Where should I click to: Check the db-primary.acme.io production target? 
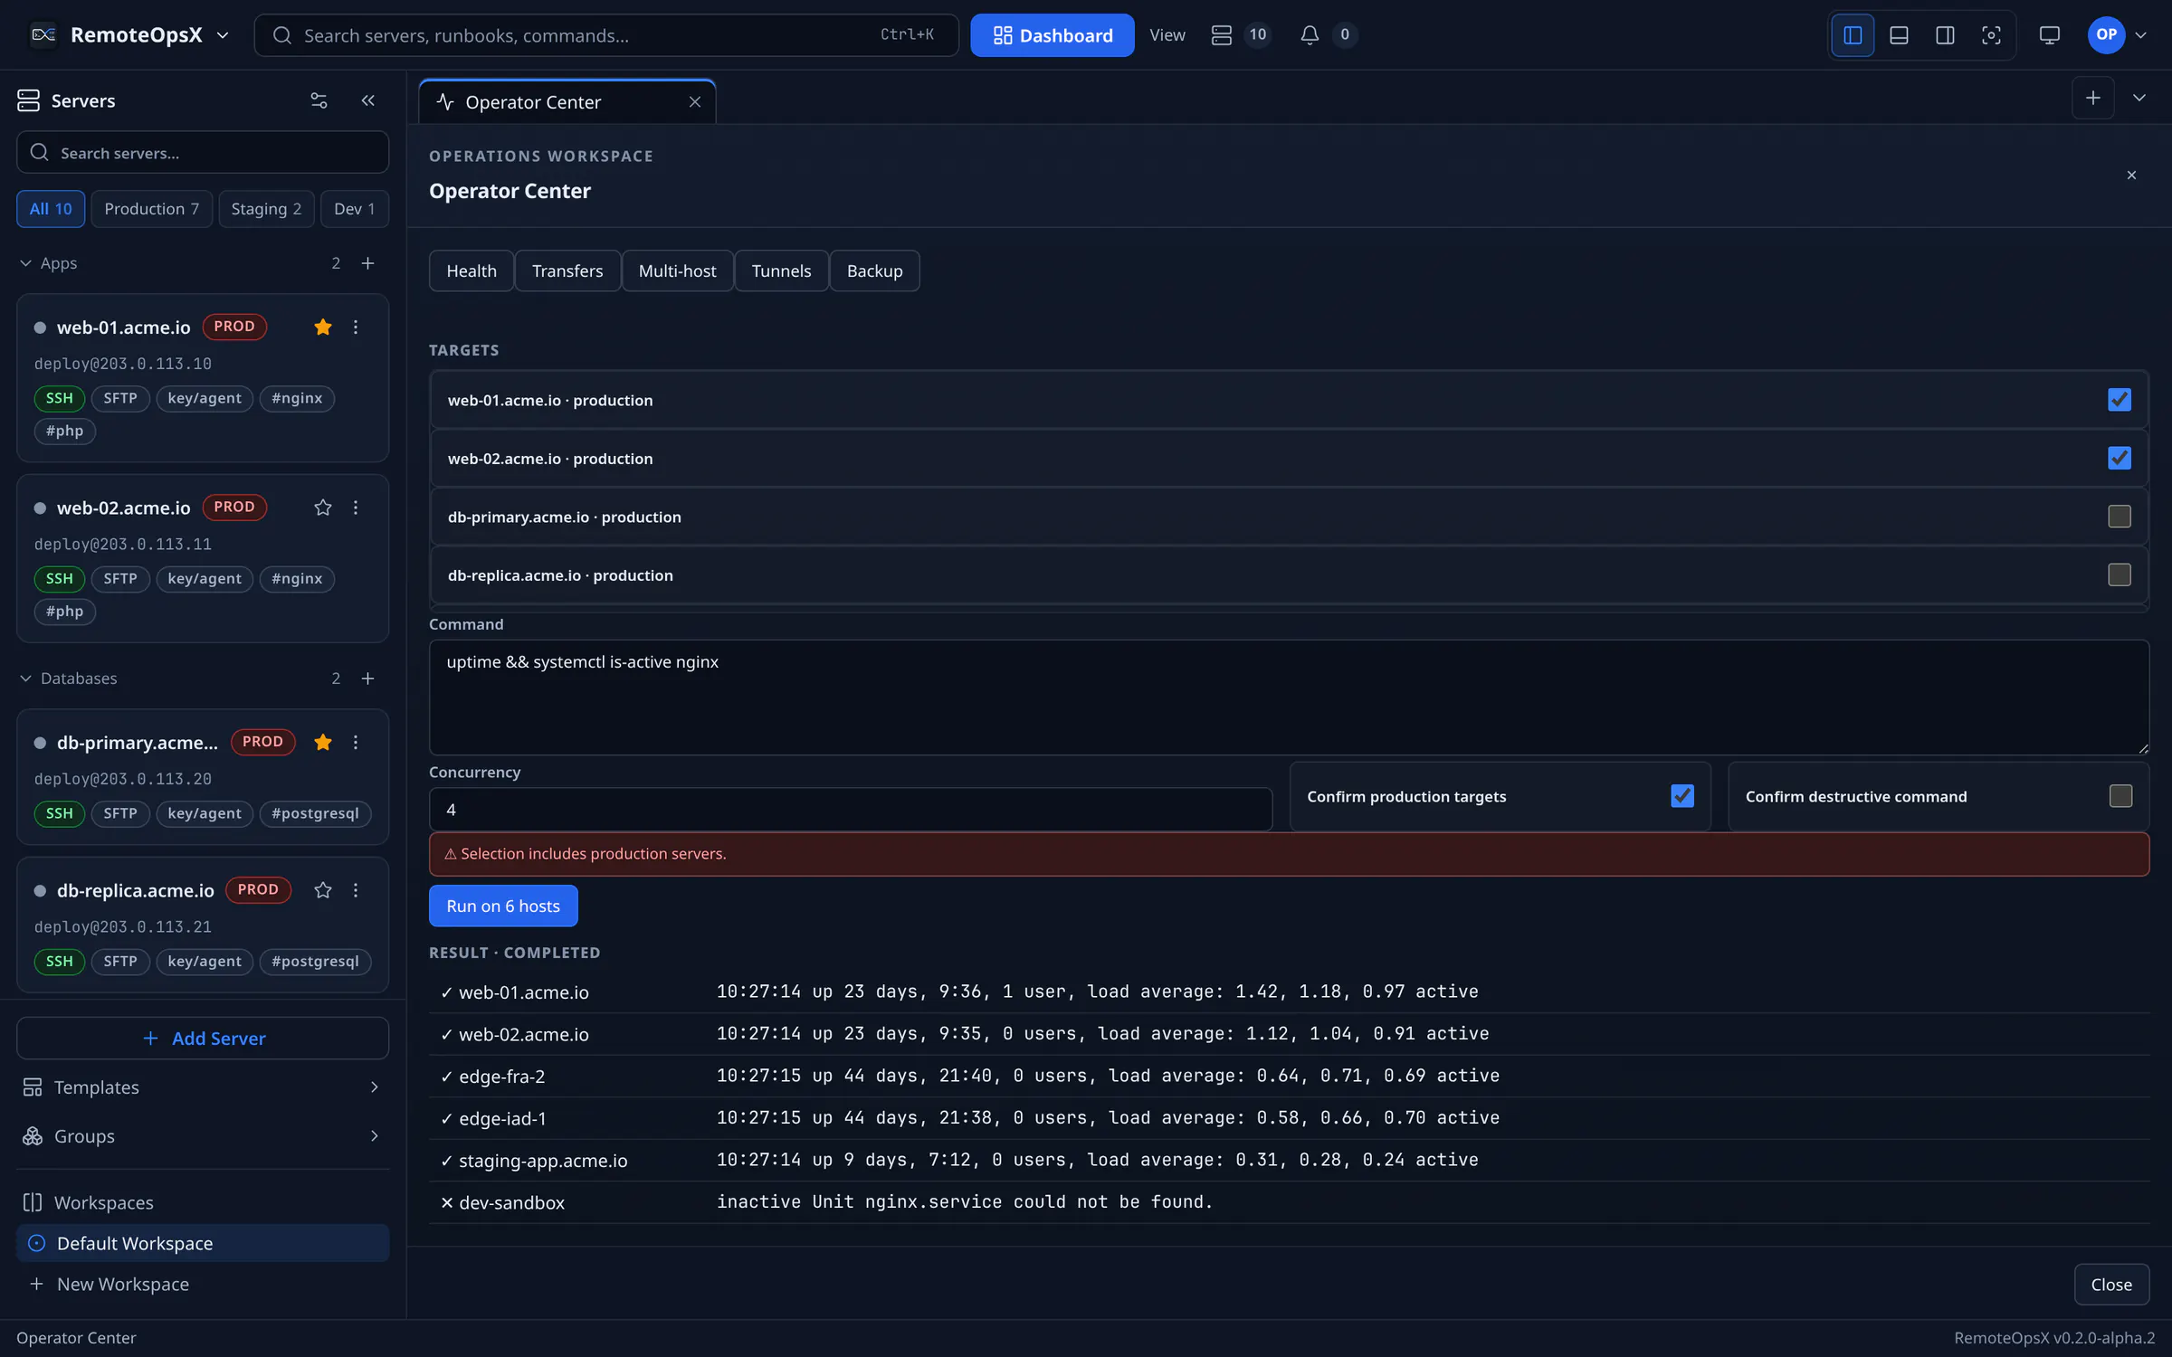coord(2120,517)
